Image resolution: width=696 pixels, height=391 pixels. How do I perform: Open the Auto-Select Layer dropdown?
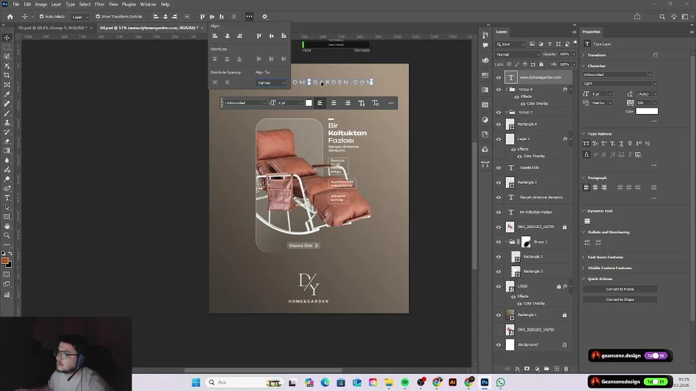tap(79, 17)
